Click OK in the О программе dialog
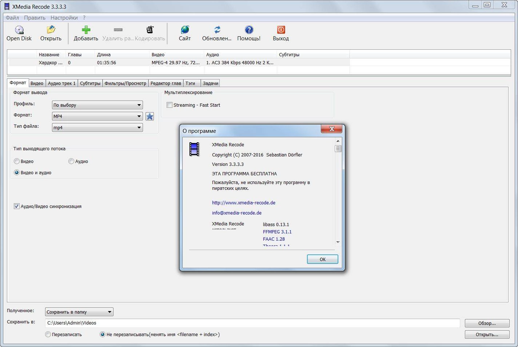The height and width of the screenshot is (347, 518). point(322,259)
